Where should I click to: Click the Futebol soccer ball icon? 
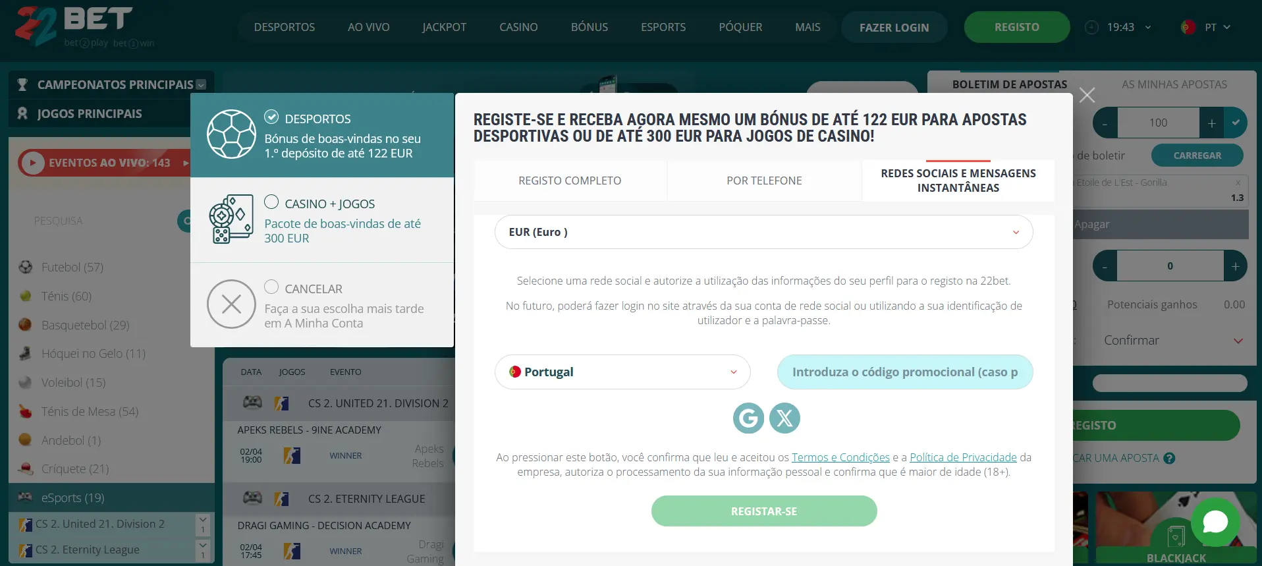click(26, 267)
